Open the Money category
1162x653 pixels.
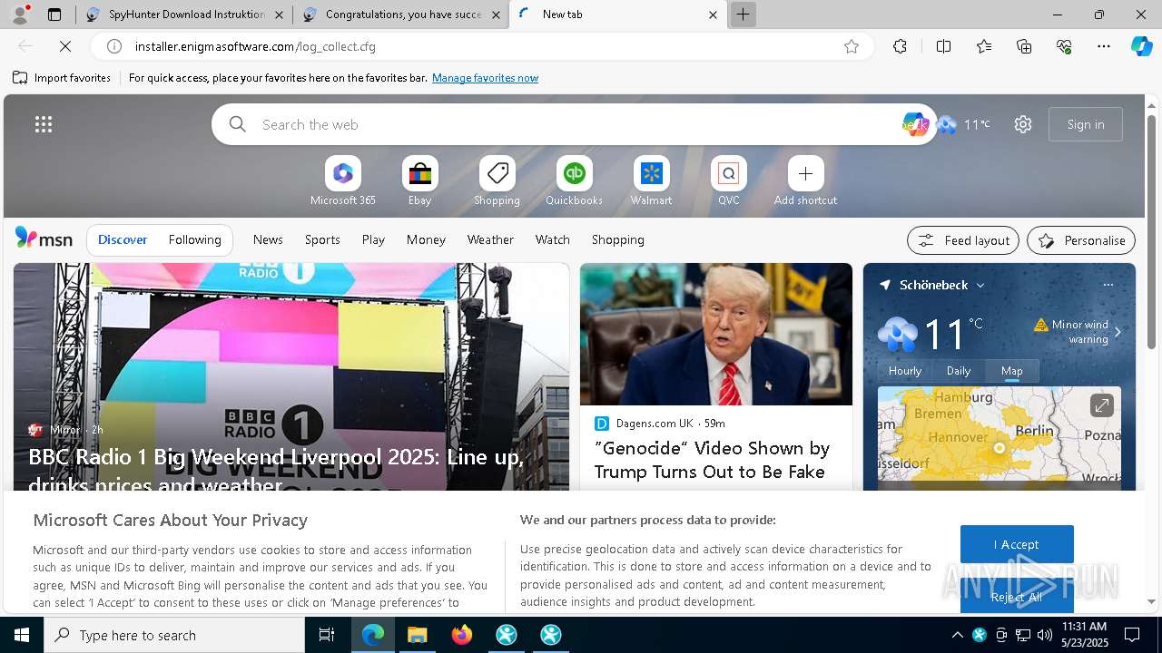[426, 239]
